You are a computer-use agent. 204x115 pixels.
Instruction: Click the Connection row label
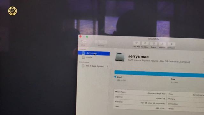173,104
